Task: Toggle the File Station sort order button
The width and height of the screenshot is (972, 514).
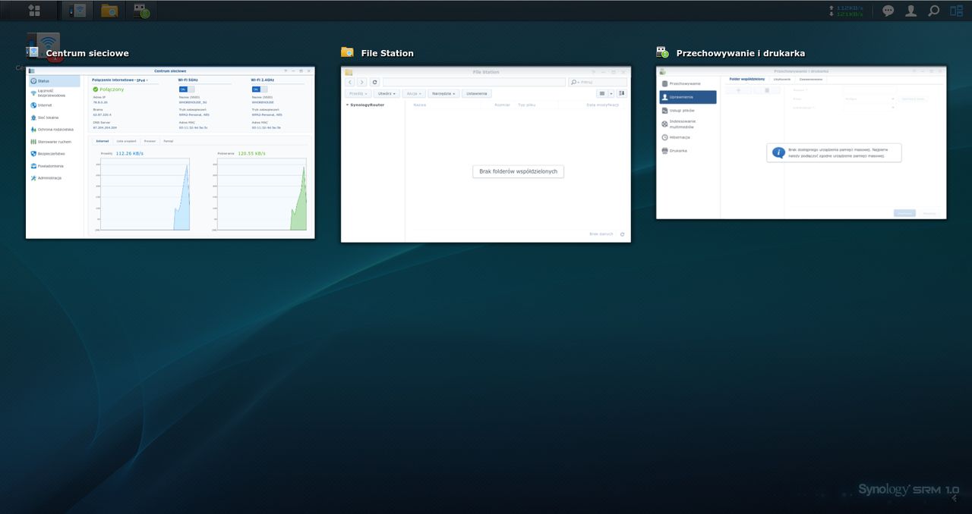Action: pos(621,93)
